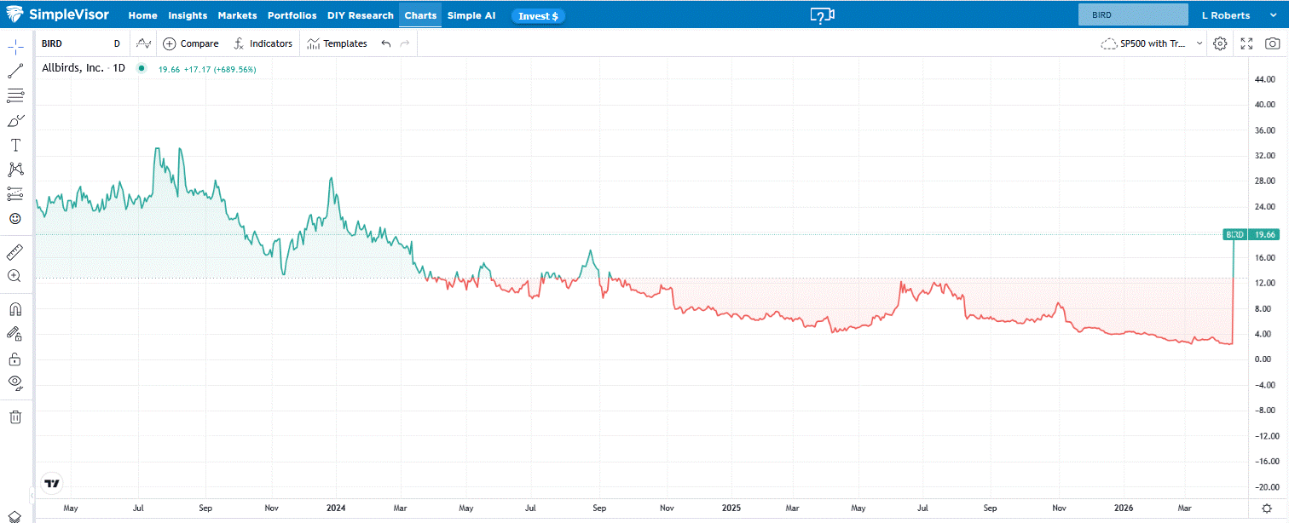Toggle magnet mode for drawings
Viewport: 1289px width, 523px height.
[x=15, y=309]
